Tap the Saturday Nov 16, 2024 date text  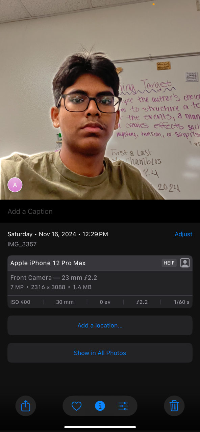[58, 234]
